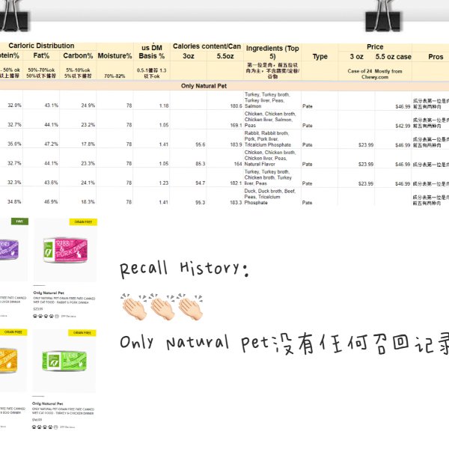Click the '70%-82%' moisture guideline cell
This screenshot has height=449, width=449.
[114, 76]
